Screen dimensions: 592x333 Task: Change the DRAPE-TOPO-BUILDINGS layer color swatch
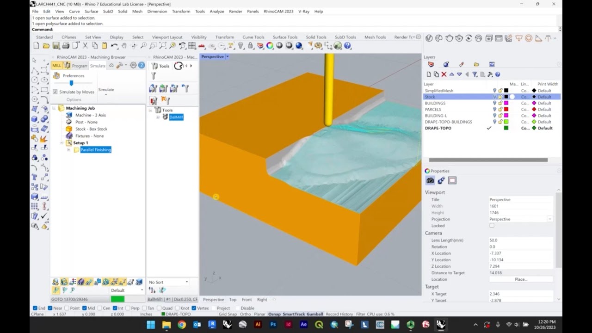[506, 122]
